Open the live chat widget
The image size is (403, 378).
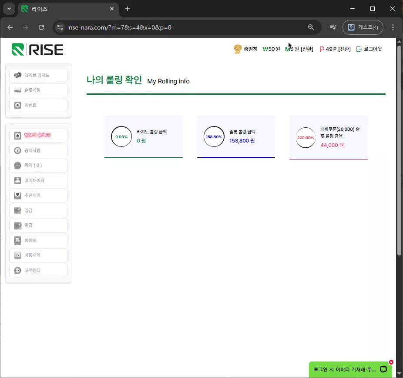pos(350,370)
